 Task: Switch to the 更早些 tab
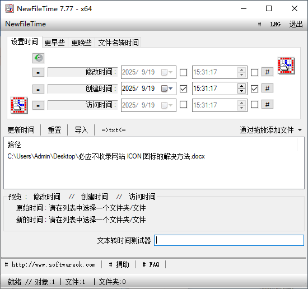coord(55,43)
